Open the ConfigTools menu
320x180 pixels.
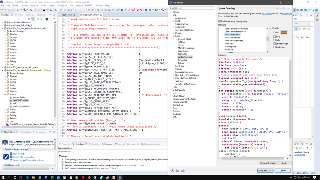[62, 5]
